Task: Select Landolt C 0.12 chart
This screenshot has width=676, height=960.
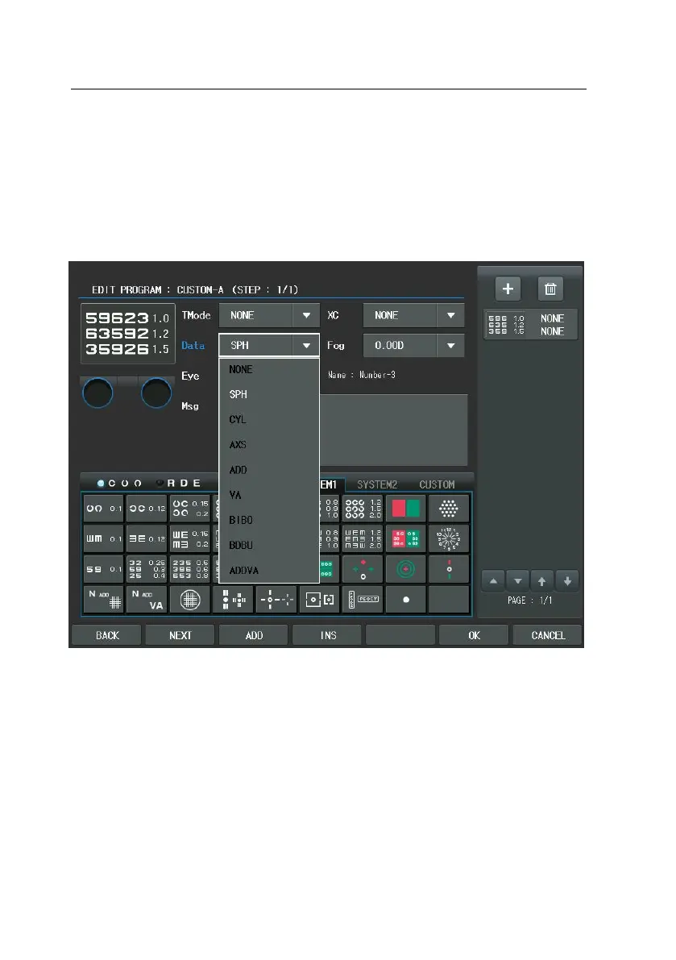Action: click(x=146, y=509)
